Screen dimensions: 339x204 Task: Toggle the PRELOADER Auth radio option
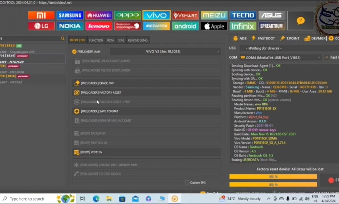click(74, 52)
